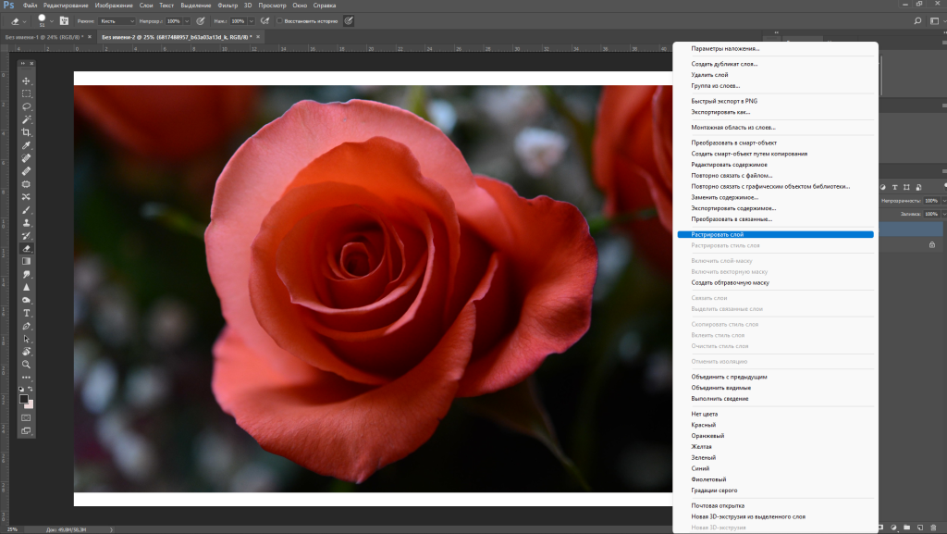
Task: Select the Zoom tool in toolbar
Action: 27,365
